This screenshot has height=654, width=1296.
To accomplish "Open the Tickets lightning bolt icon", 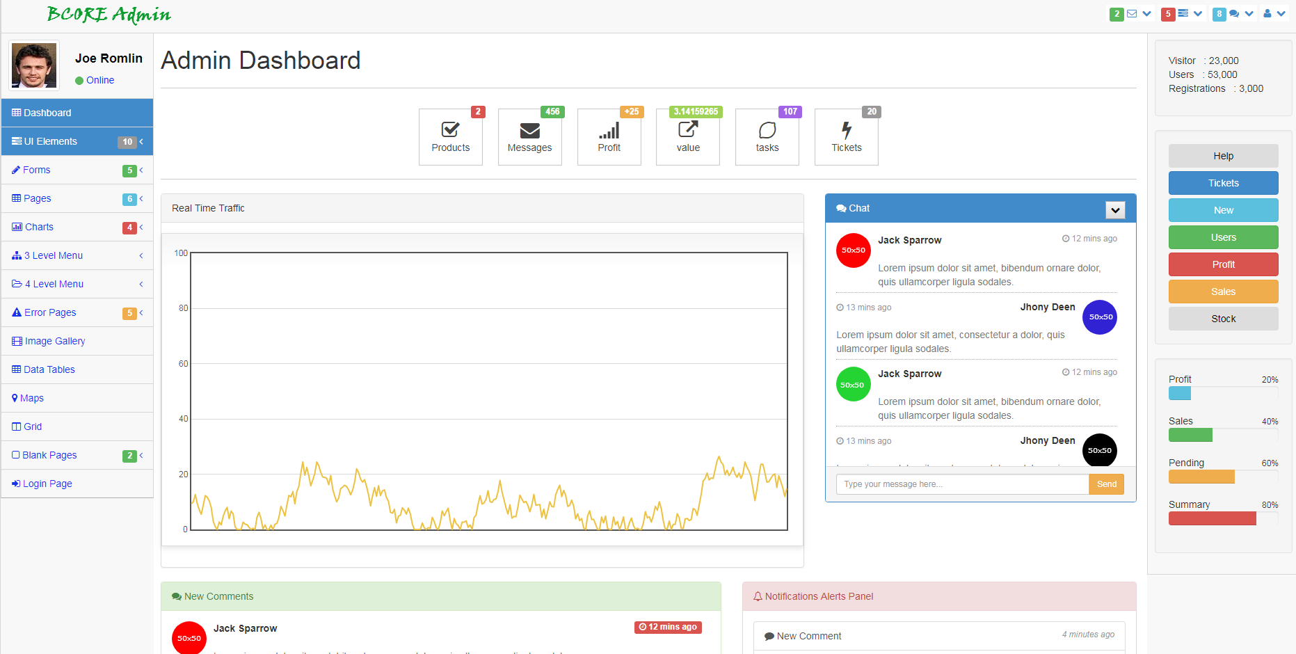I will click(846, 130).
